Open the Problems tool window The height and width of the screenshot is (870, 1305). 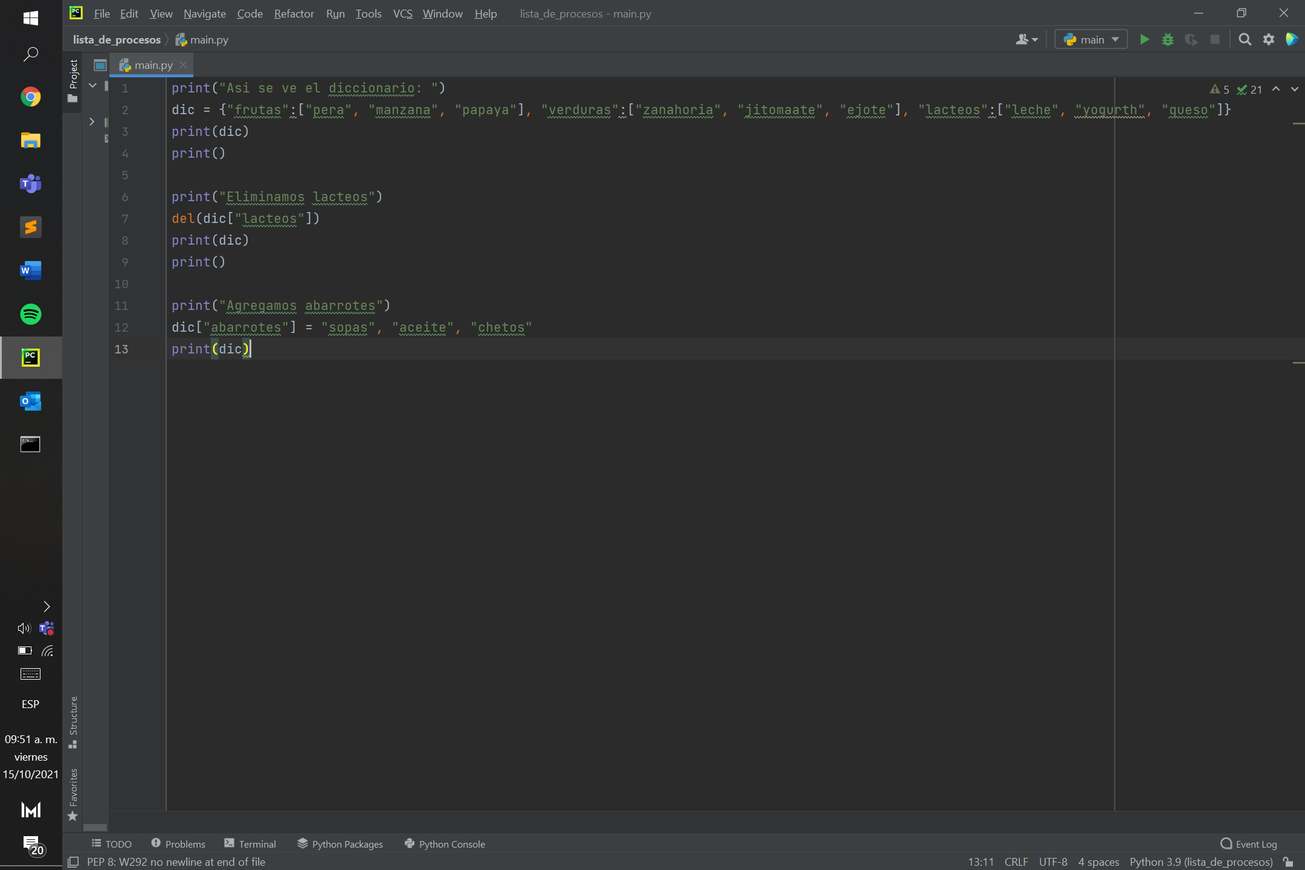click(178, 844)
